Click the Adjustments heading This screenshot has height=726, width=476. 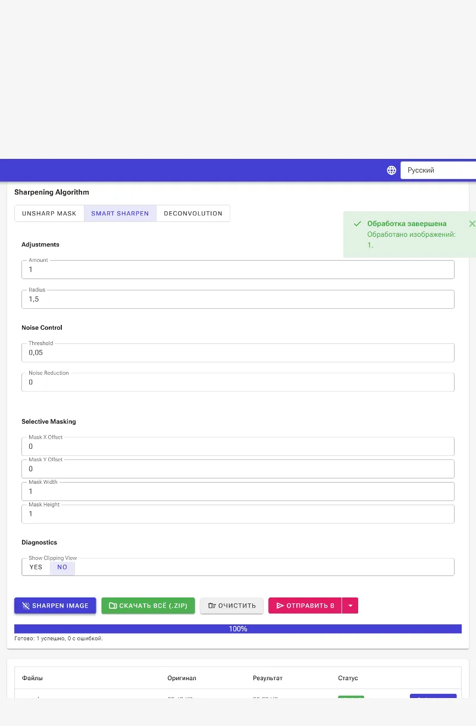coord(40,245)
